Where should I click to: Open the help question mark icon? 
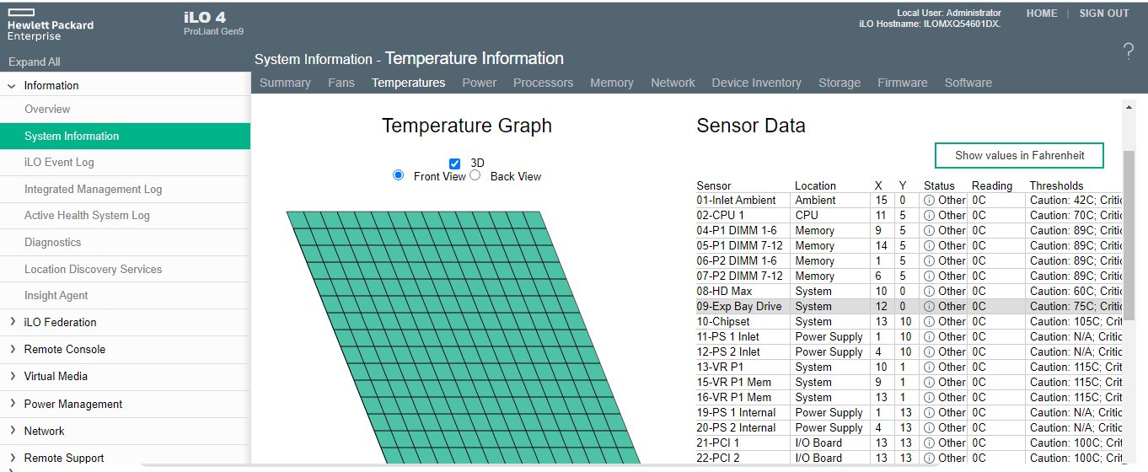point(1129,52)
